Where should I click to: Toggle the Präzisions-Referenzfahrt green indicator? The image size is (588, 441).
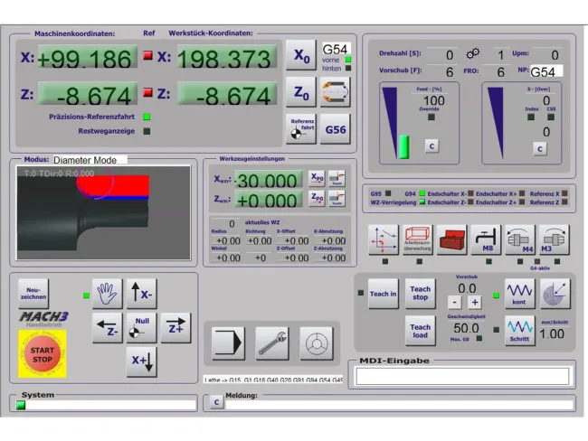tap(147, 117)
